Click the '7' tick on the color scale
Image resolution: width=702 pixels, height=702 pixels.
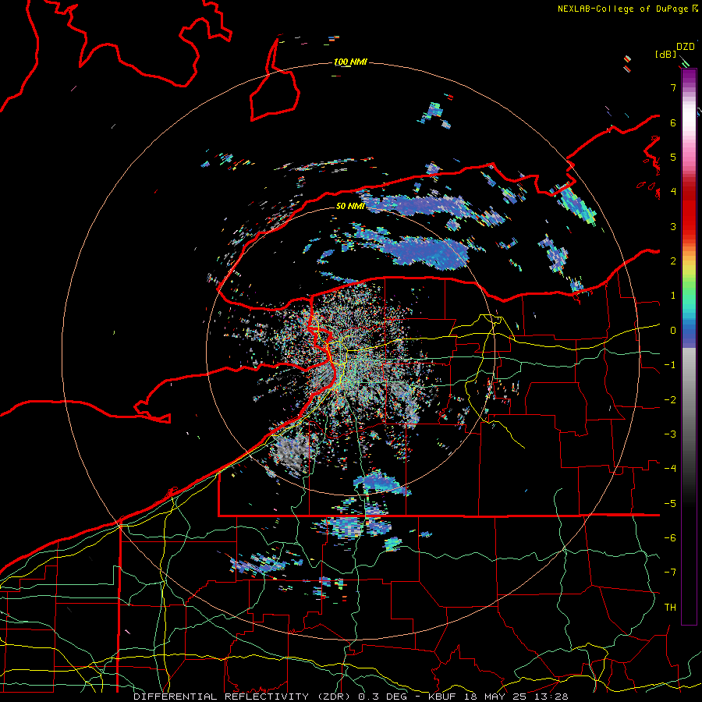[673, 88]
